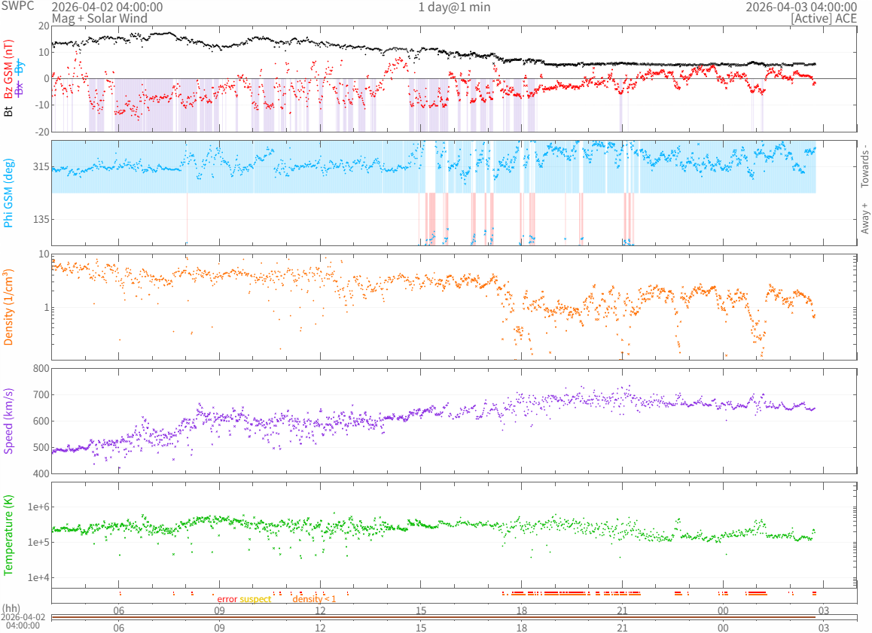Open the 'Mag + Solar Wind' plot type selector

coord(99,18)
